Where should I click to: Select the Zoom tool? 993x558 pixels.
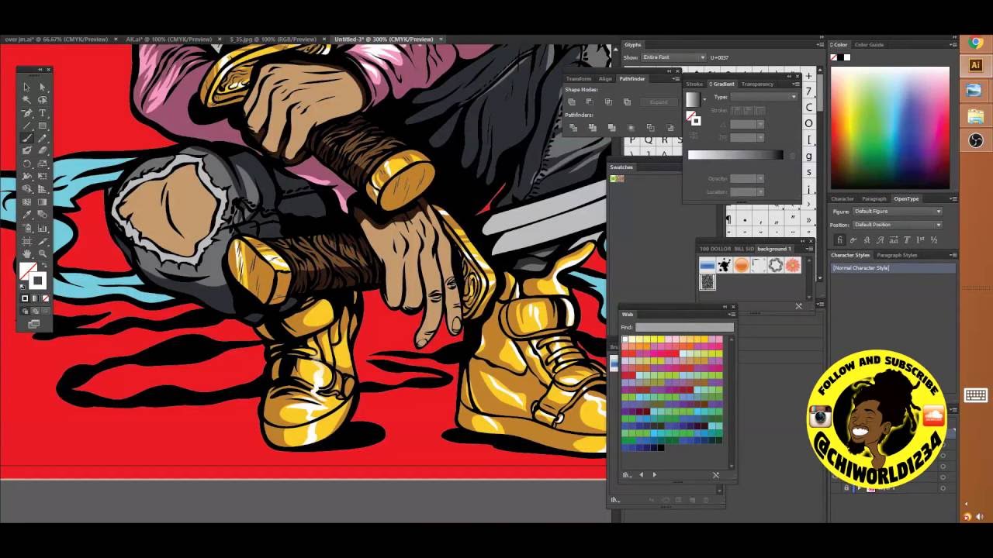pyautogui.click(x=42, y=253)
